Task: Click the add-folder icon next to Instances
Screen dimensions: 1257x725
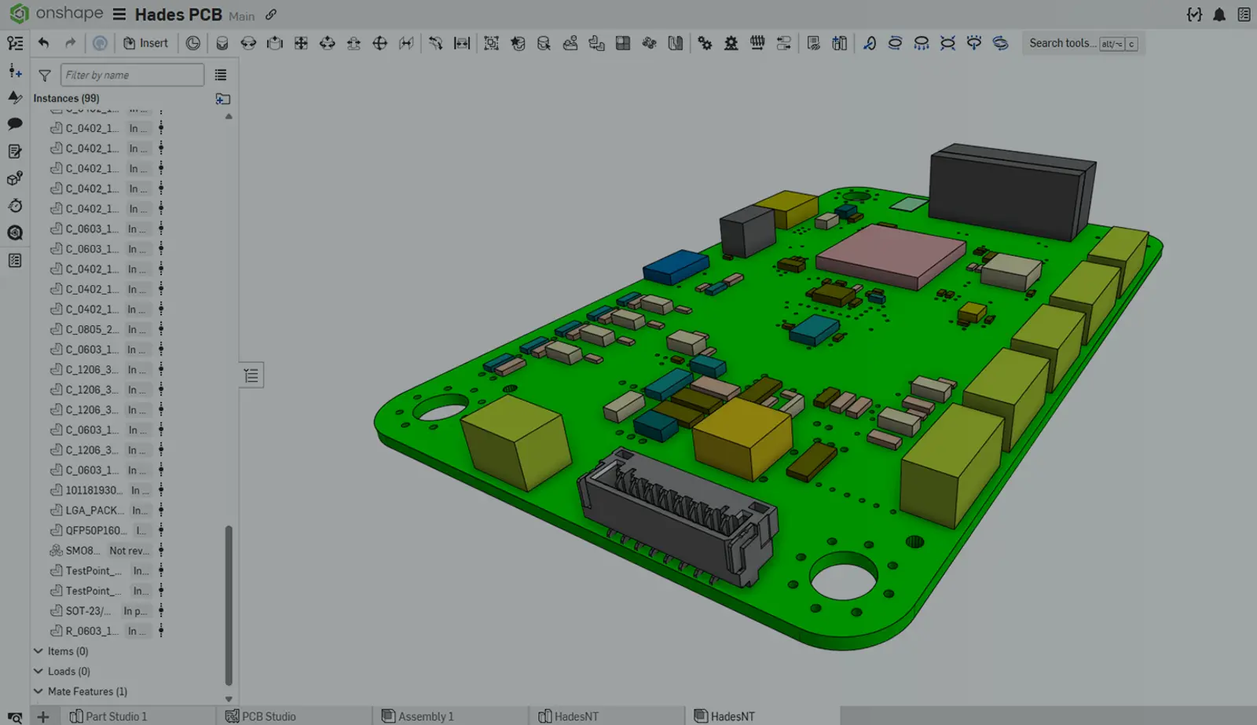Action: point(223,99)
